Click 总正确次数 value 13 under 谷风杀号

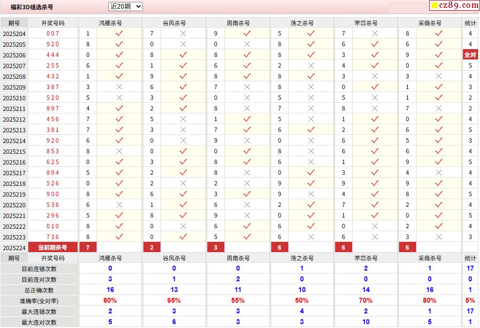[x=174, y=290]
